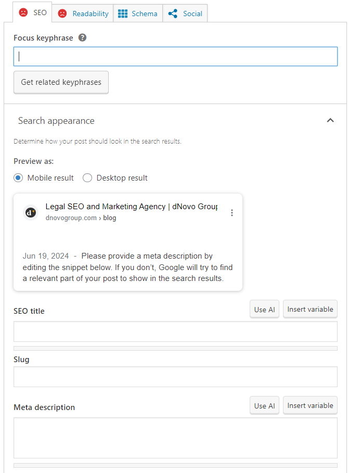Select the Mobile result radio button
This screenshot has height=473, width=348.
[x=18, y=177]
